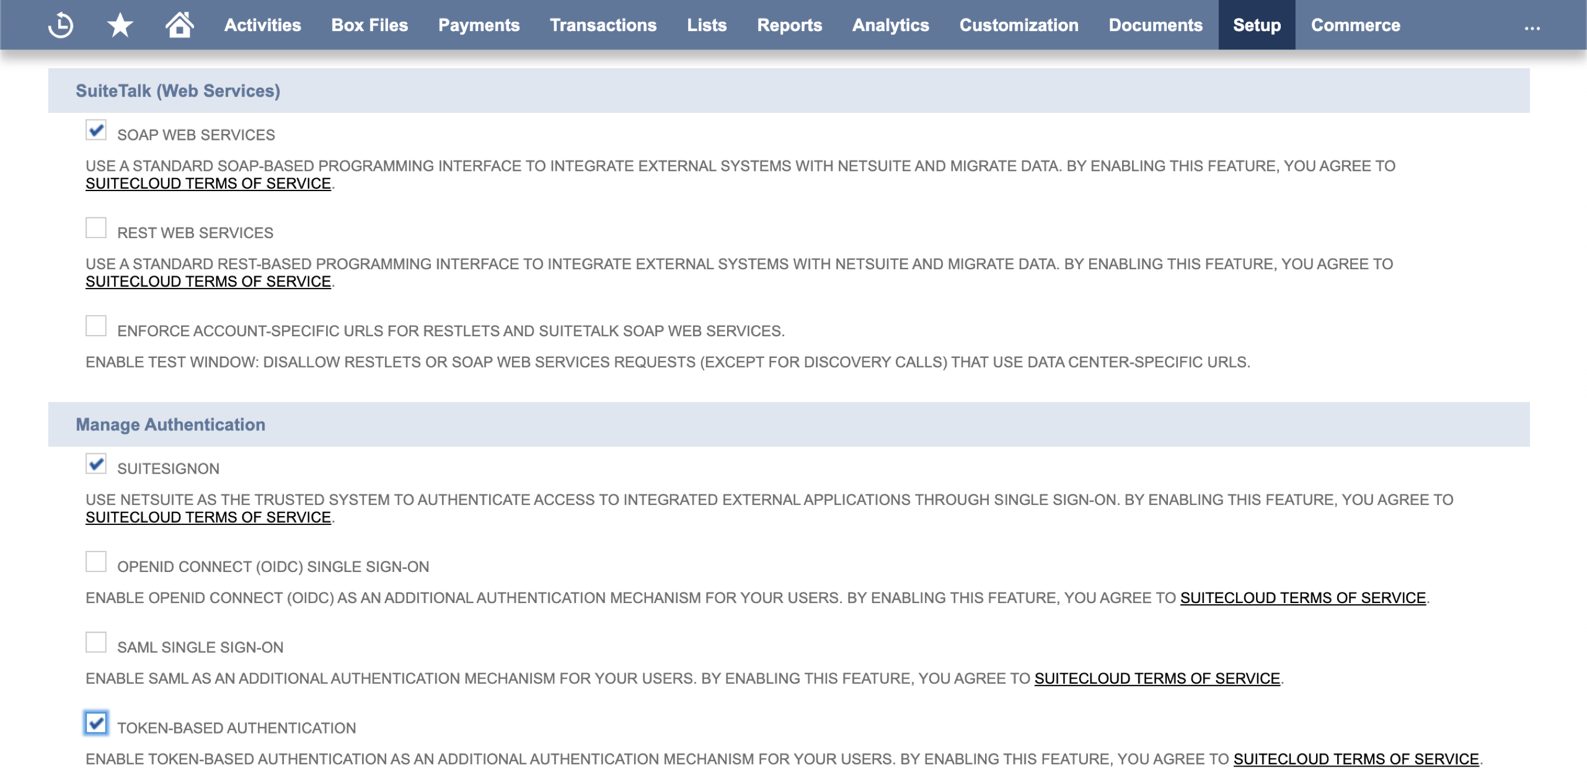
Task: Select the Commerce menu
Action: pos(1355,25)
